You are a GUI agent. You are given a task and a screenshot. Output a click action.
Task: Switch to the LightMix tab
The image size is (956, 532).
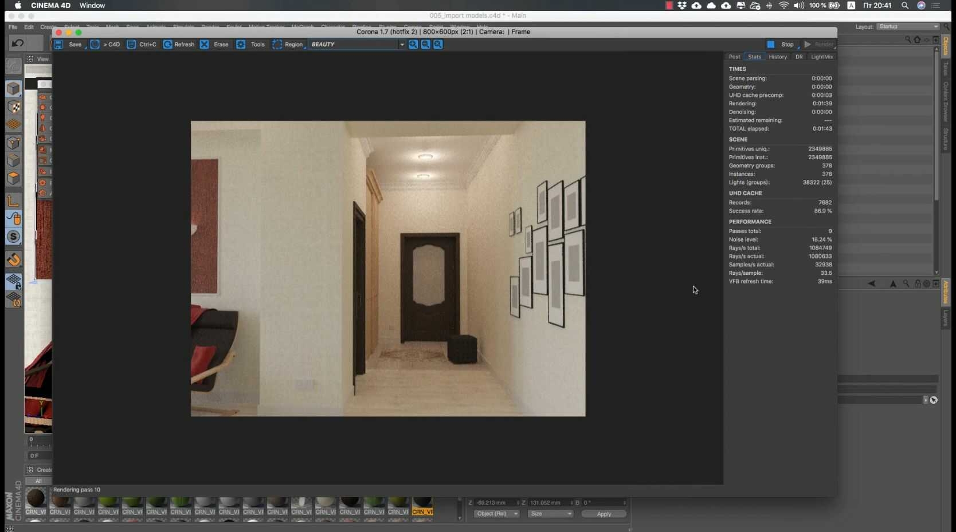coord(822,57)
